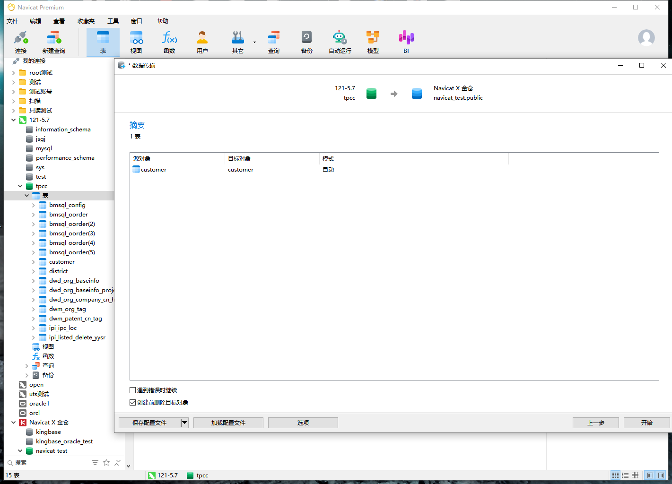
Task: Select the 表 (Table) toolbar icon
Action: click(x=103, y=42)
